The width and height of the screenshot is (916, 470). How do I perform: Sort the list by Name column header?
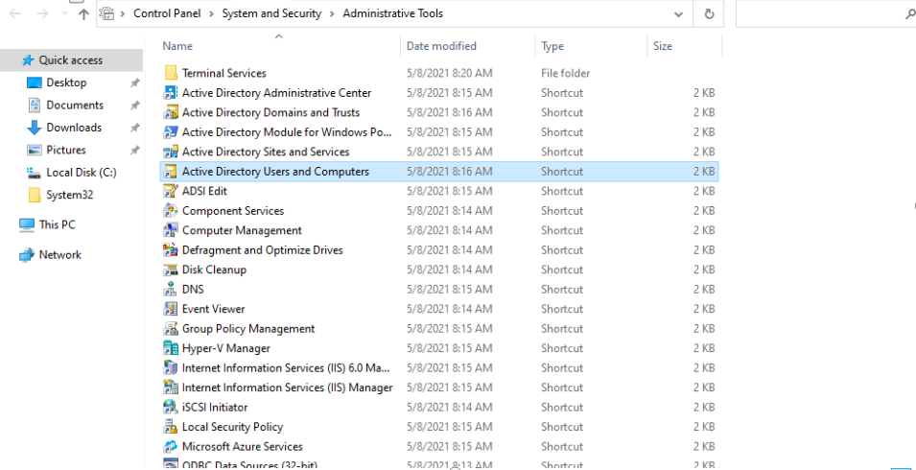tap(177, 46)
